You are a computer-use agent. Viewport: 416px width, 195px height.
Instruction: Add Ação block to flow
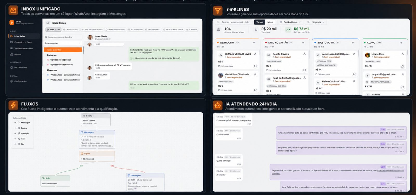coord(20,139)
